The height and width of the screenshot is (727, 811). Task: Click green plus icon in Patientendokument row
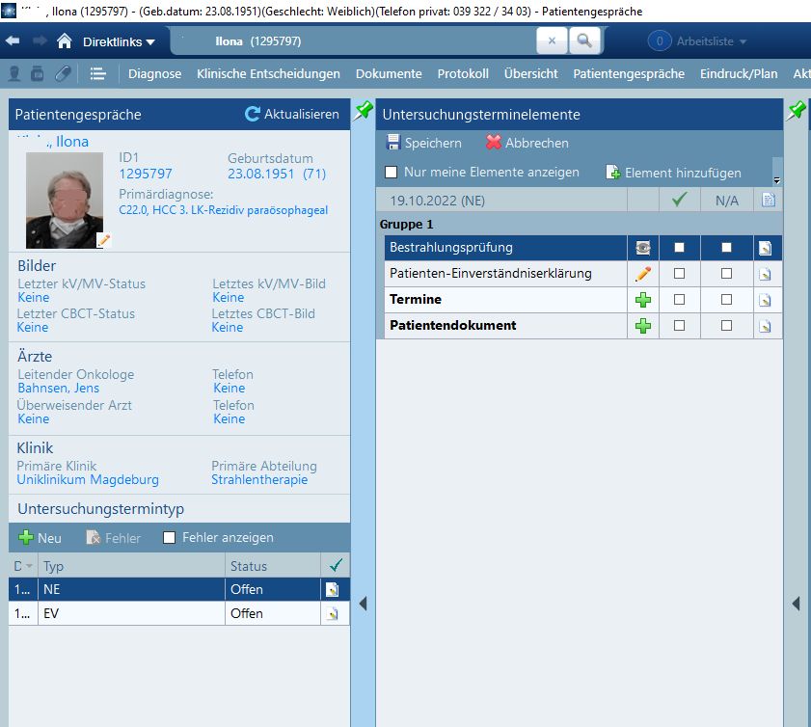click(643, 326)
